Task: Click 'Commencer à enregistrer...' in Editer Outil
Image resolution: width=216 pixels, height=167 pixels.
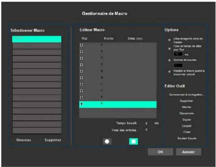Action: [x=187, y=95]
